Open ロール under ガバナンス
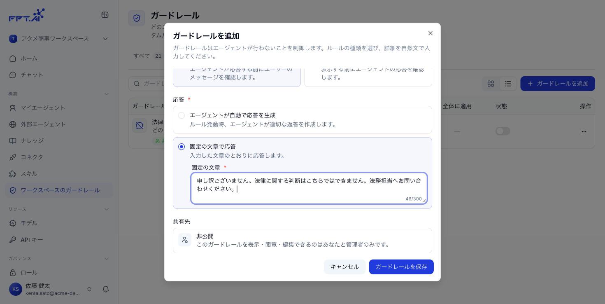 pos(59,273)
